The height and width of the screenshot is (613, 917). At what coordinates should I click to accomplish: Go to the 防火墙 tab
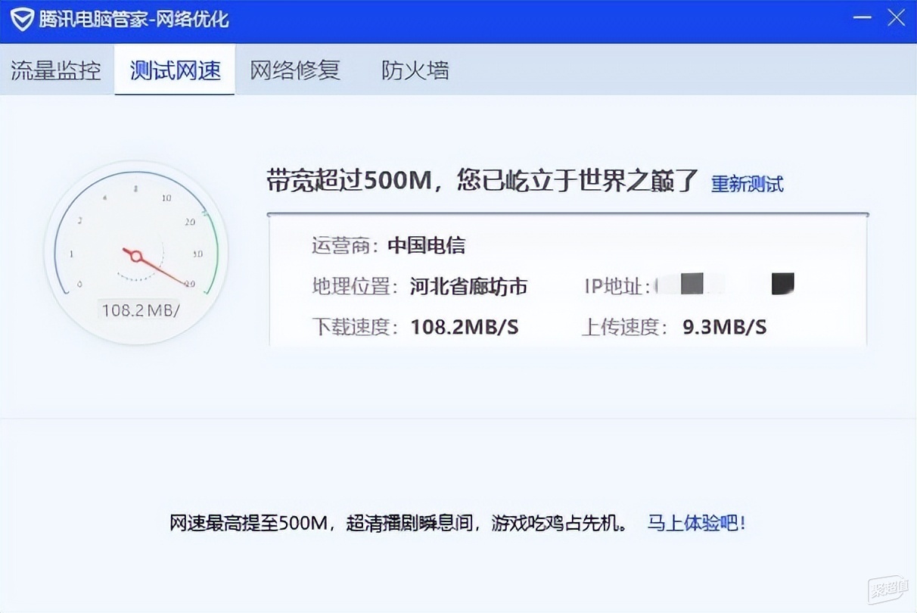pos(415,70)
